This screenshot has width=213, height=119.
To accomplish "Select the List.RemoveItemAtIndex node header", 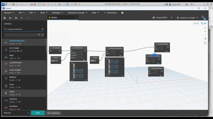I will (114, 48).
